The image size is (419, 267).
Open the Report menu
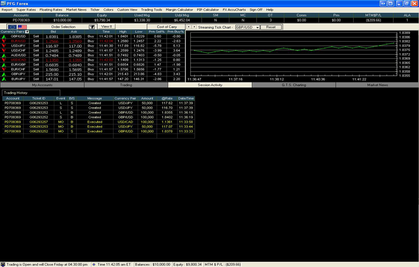pyautogui.click(x=7, y=10)
